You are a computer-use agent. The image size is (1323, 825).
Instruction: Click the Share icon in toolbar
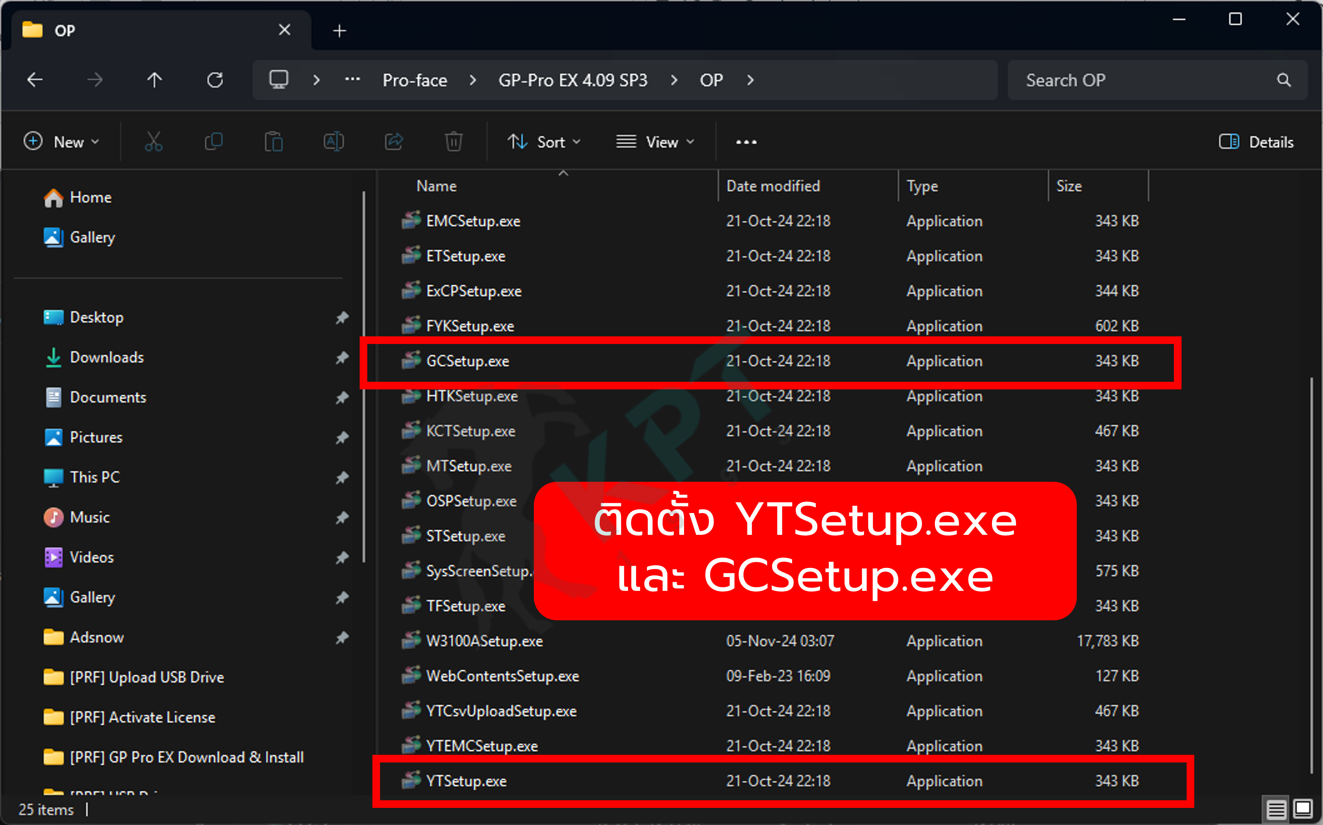point(393,142)
